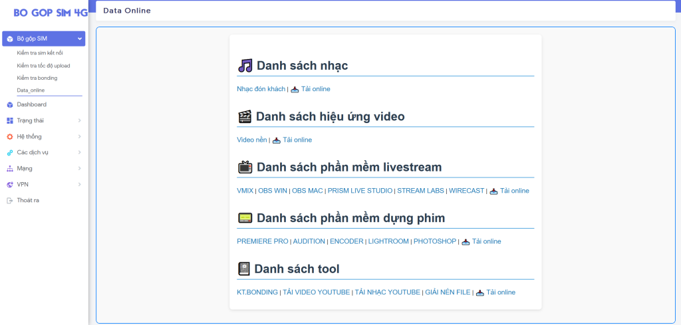Open the STREAM LABS link
Screen dimensions: 681x325
click(x=420, y=191)
